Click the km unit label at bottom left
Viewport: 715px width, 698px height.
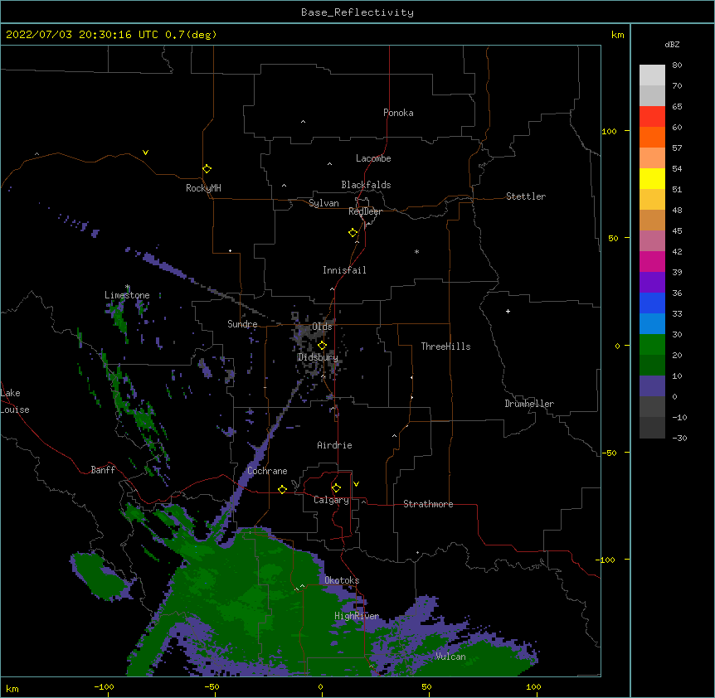click(x=12, y=689)
